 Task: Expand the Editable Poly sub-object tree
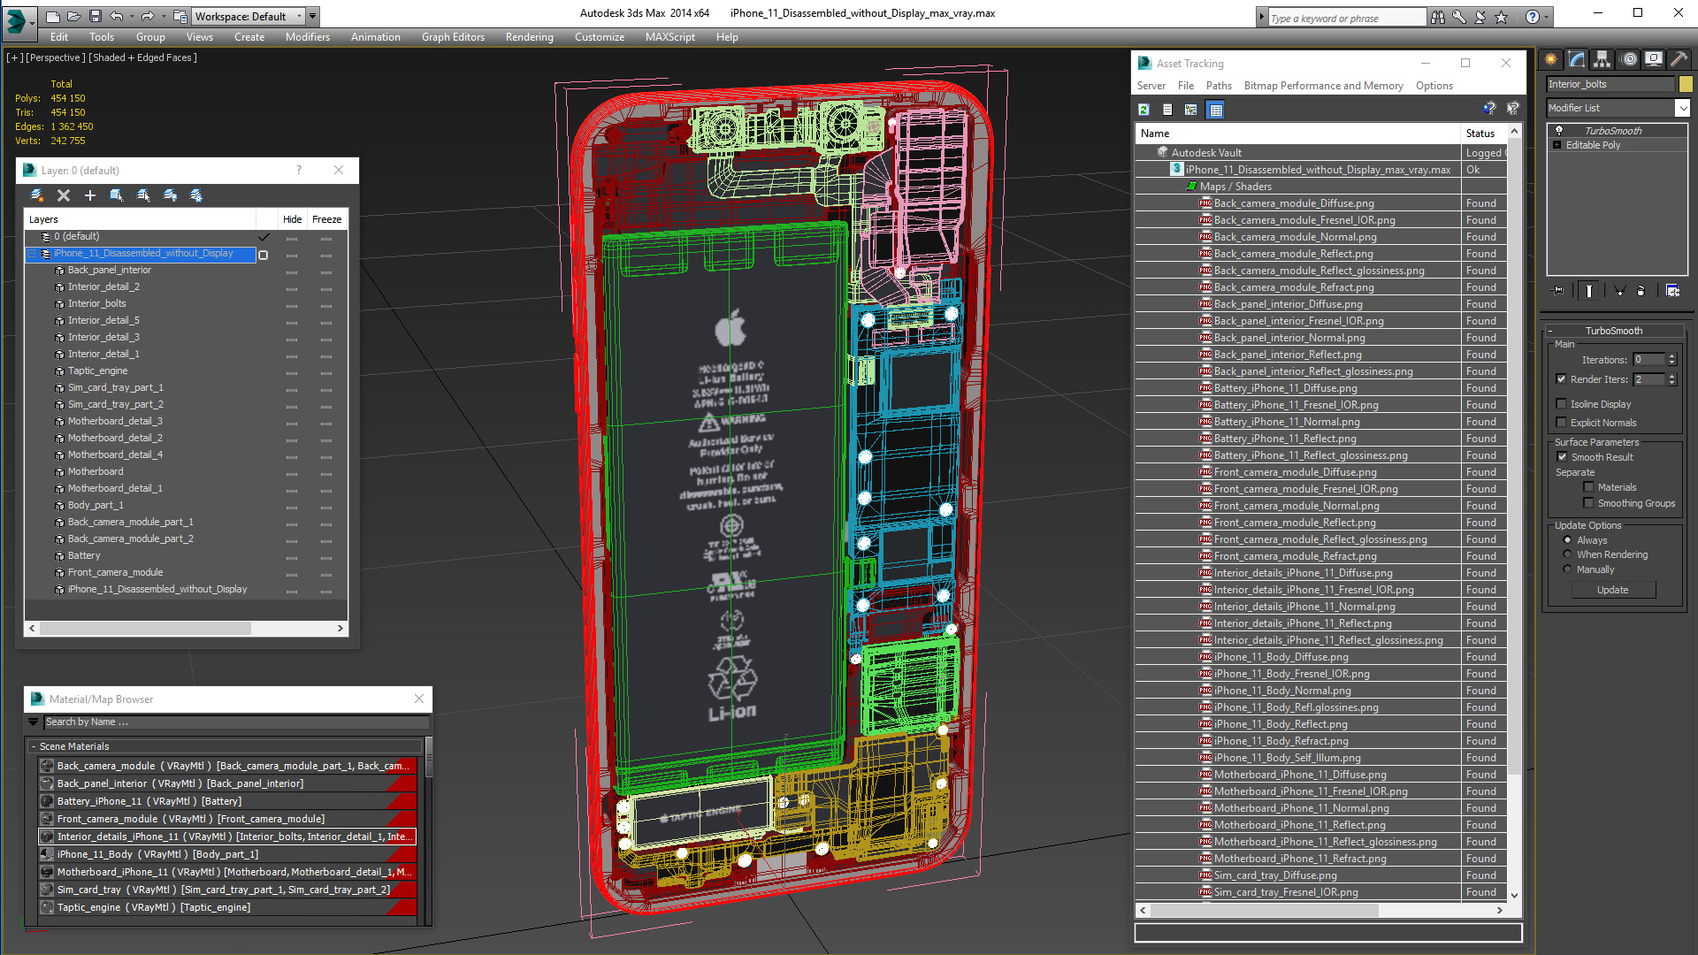click(x=1557, y=145)
